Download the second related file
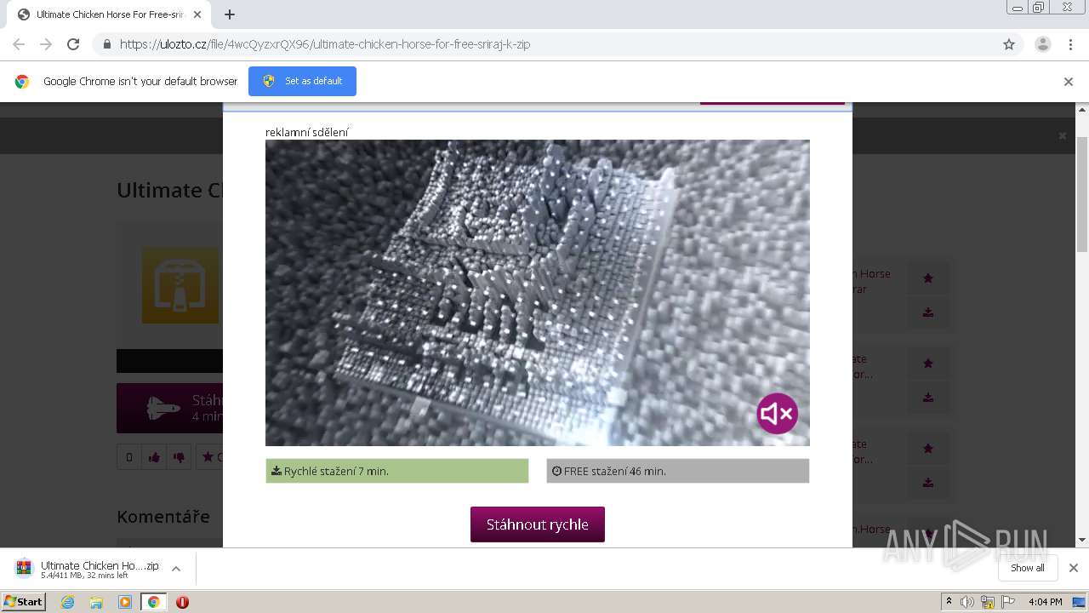Viewport: 1089px width, 613px height. coord(928,397)
